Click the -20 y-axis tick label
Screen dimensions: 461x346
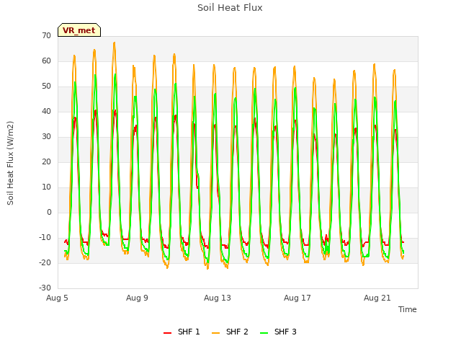click(x=45, y=262)
